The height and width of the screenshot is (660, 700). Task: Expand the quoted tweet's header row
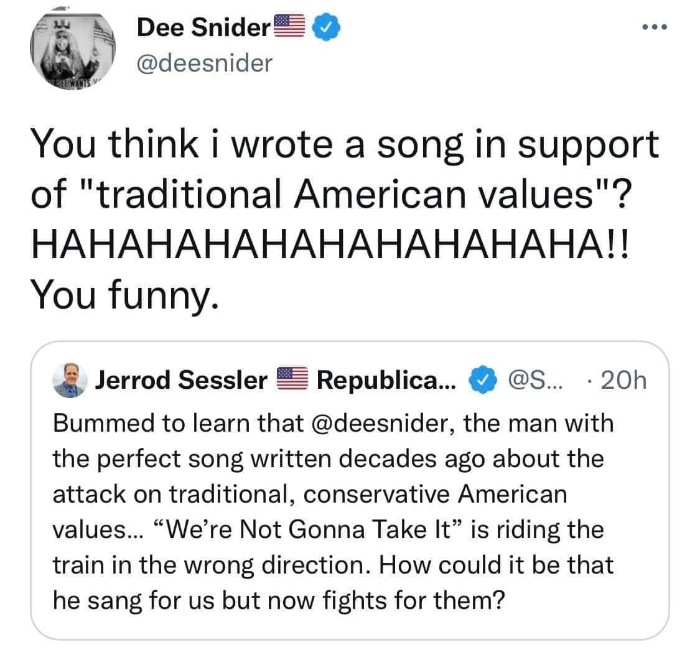click(348, 379)
